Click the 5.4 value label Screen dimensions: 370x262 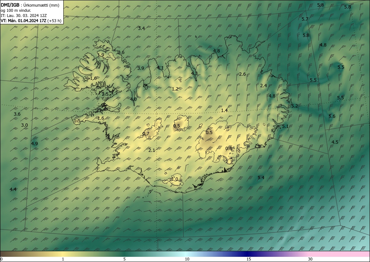click(x=261, y=177)
